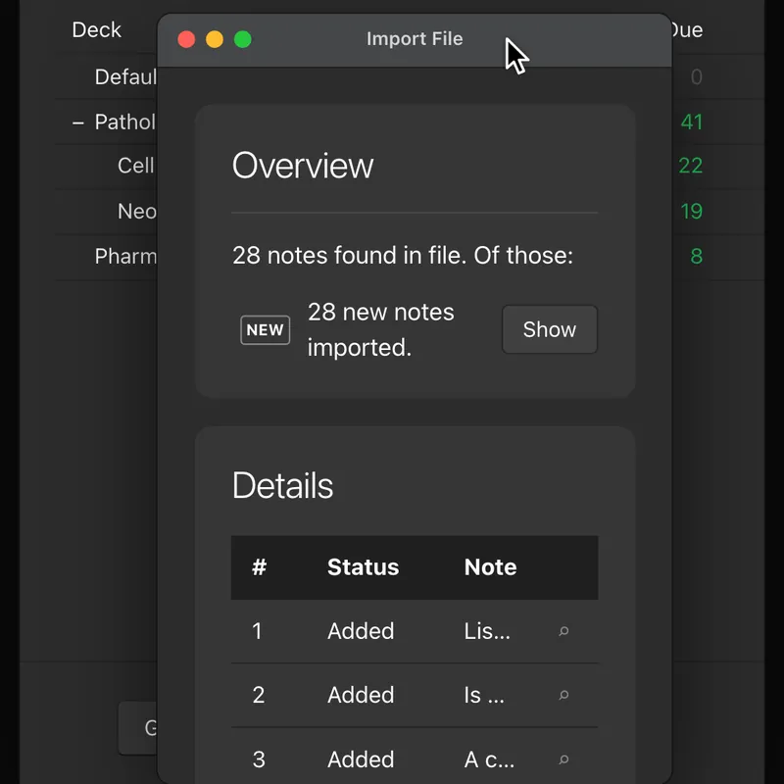Click the NEW badge in Overview

265,330
